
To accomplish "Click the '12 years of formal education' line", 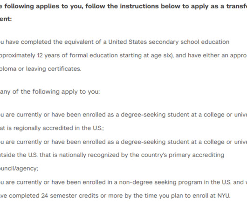I will click(123, 55).
